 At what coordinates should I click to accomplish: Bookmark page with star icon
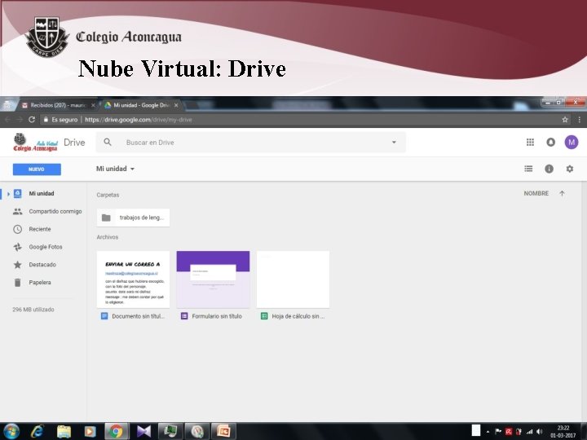(x=565, y=120)
